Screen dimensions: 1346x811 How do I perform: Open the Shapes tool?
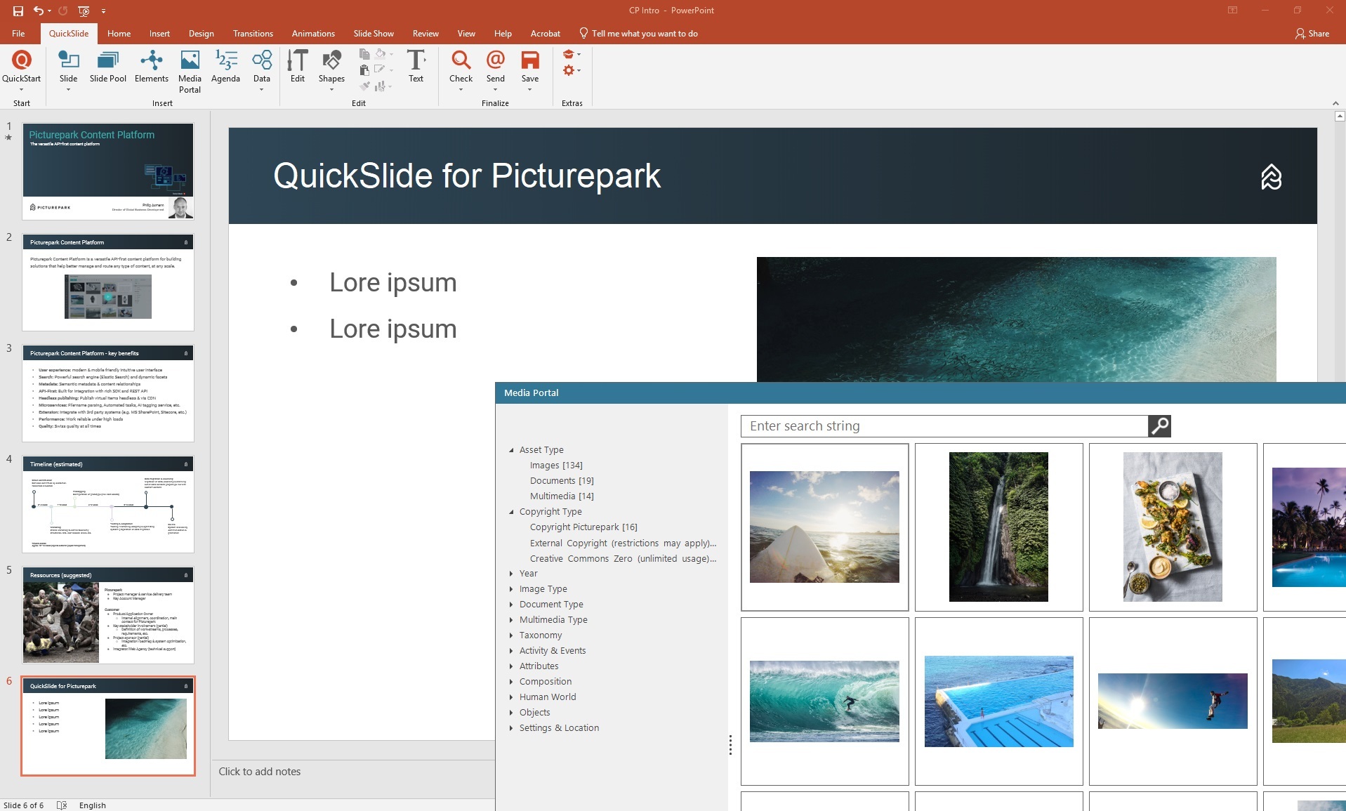331,69
